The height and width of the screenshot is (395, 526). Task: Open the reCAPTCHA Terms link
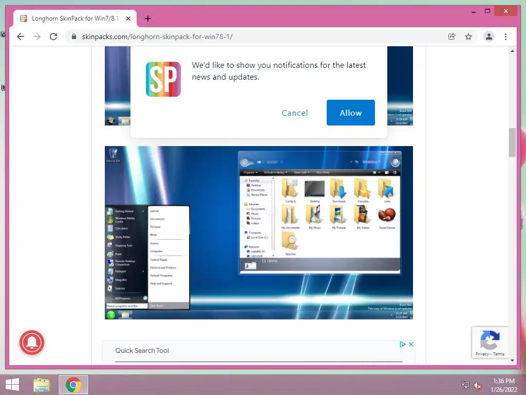tap(498, 354)
